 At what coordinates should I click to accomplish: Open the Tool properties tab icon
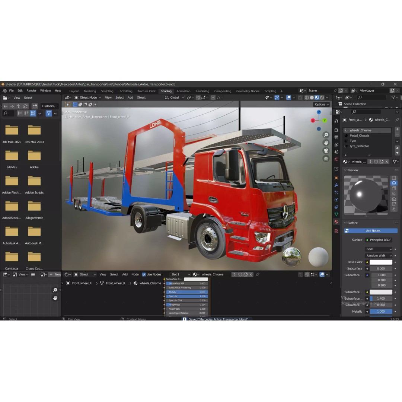click(336, 121)
